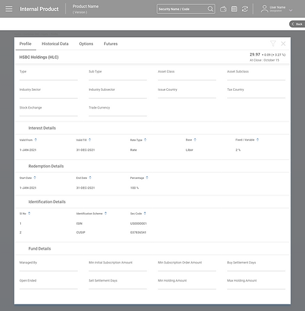Click the Back button
The image size is (305, 311).
297,24
